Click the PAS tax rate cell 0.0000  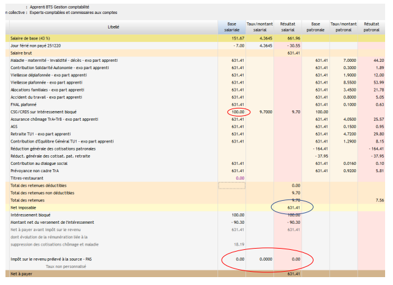264,259
